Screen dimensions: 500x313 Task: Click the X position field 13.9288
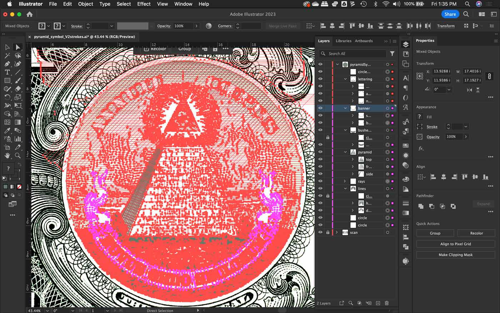(442, 71)
